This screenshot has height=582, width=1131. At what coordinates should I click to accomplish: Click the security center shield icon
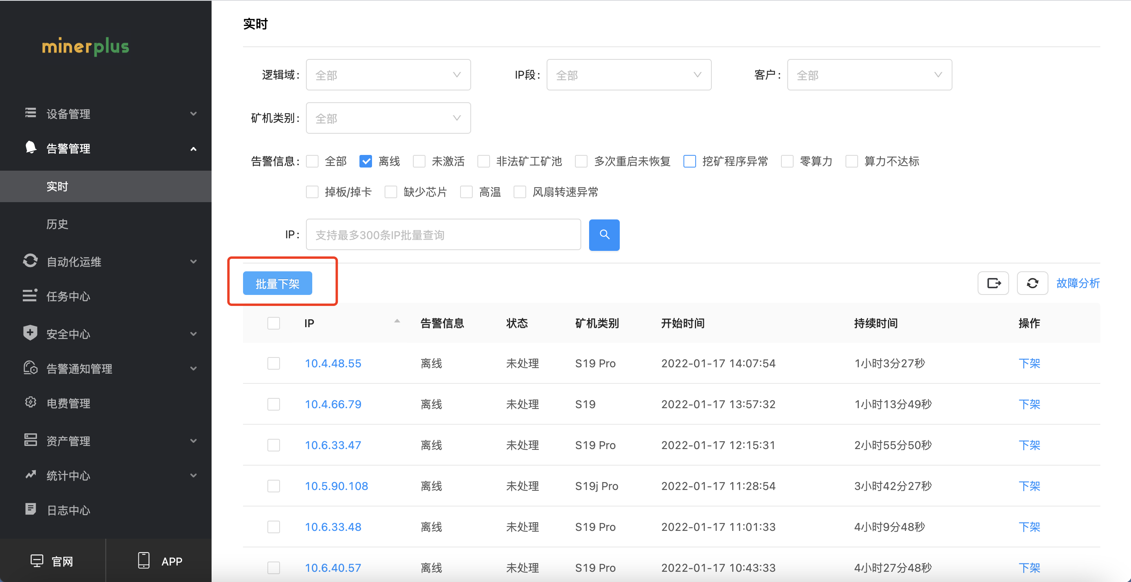pos(30,333)
